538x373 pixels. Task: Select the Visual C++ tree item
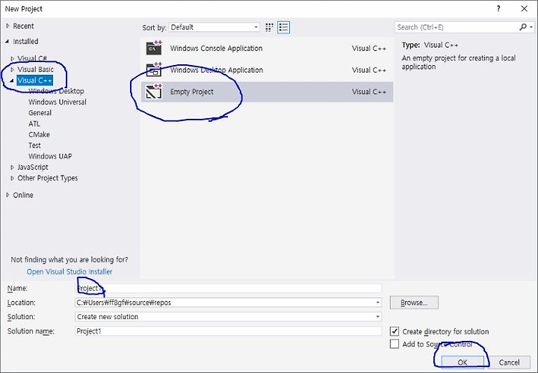[x=34, y=80]
